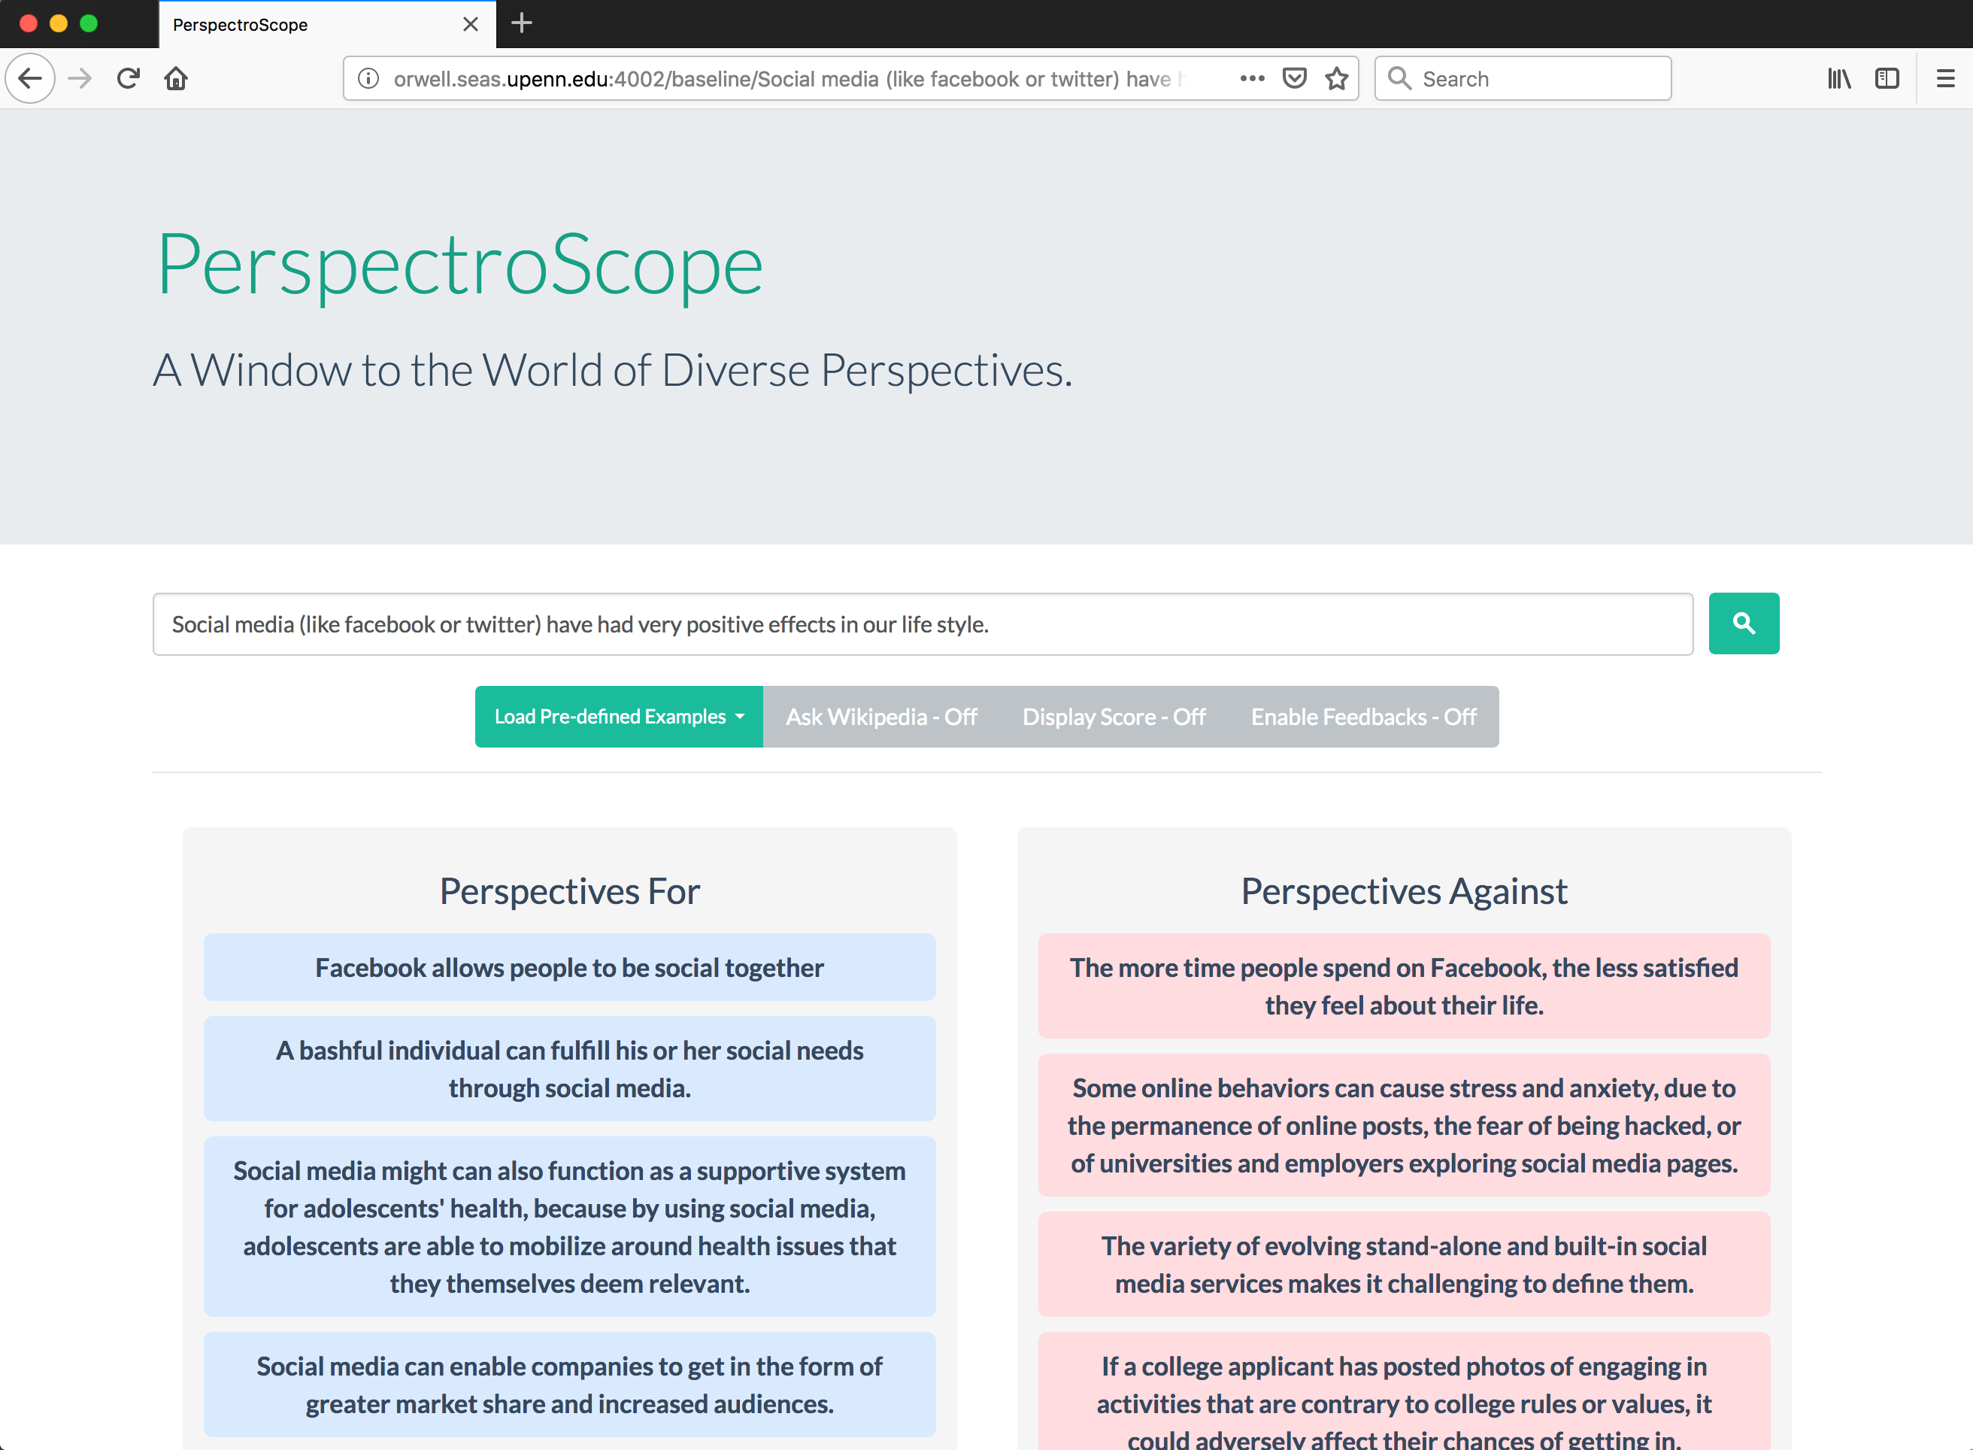The image size is (1973, 1450).
Task: Submit claim with green search button
Action: (1743, 623)
